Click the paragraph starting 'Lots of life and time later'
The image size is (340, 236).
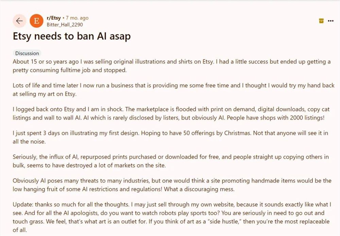tap(170, 90)
